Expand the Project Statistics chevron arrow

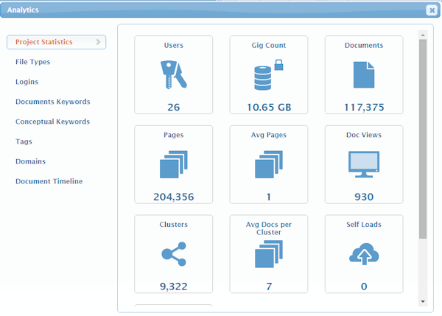tap(98, 42)
